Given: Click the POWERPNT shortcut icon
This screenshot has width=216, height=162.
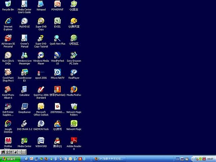Looking at the screenshot, I should pyautogui.click(x=57, y=4).
